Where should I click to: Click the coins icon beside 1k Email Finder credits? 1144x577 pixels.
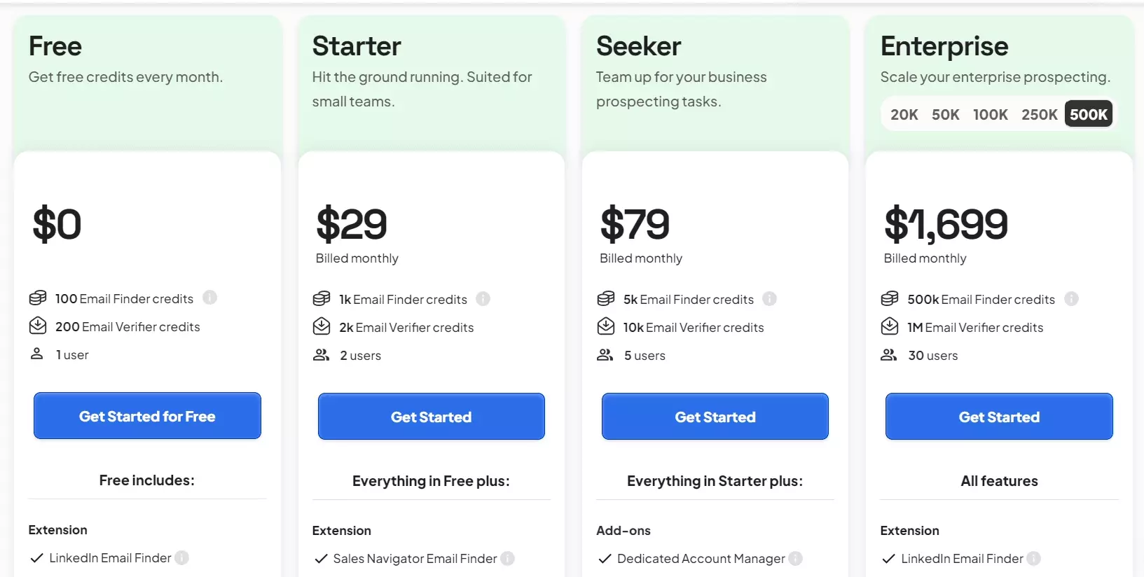(x=322, y=298)
